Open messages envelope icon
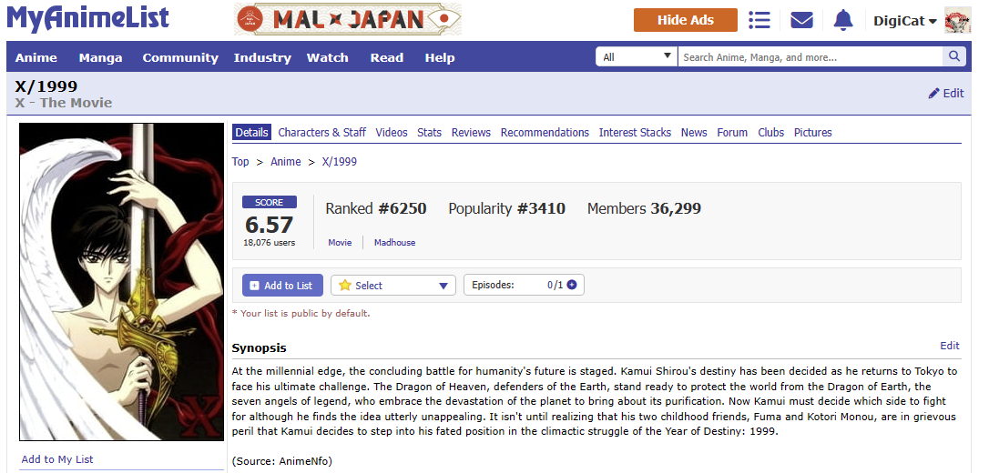This screenshot has height=473, width=999. click(801, 20)
